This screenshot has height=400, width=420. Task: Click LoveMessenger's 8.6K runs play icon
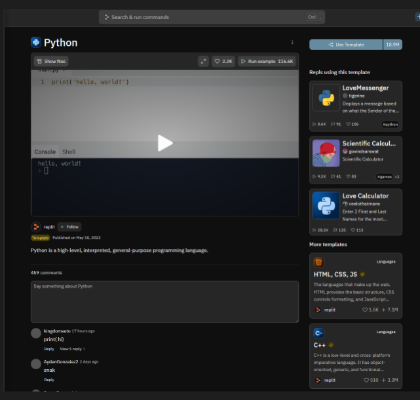pos(315,125)
